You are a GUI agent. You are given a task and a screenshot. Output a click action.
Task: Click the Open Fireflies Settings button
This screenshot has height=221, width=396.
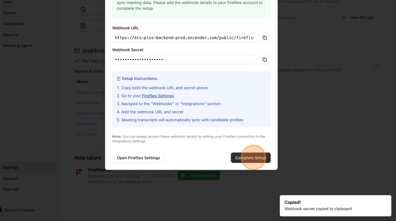pos(138,158)
